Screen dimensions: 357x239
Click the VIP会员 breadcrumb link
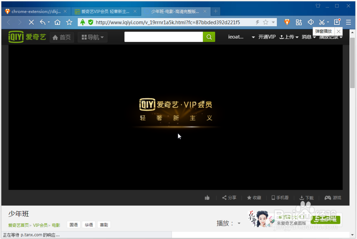(40, 225)
